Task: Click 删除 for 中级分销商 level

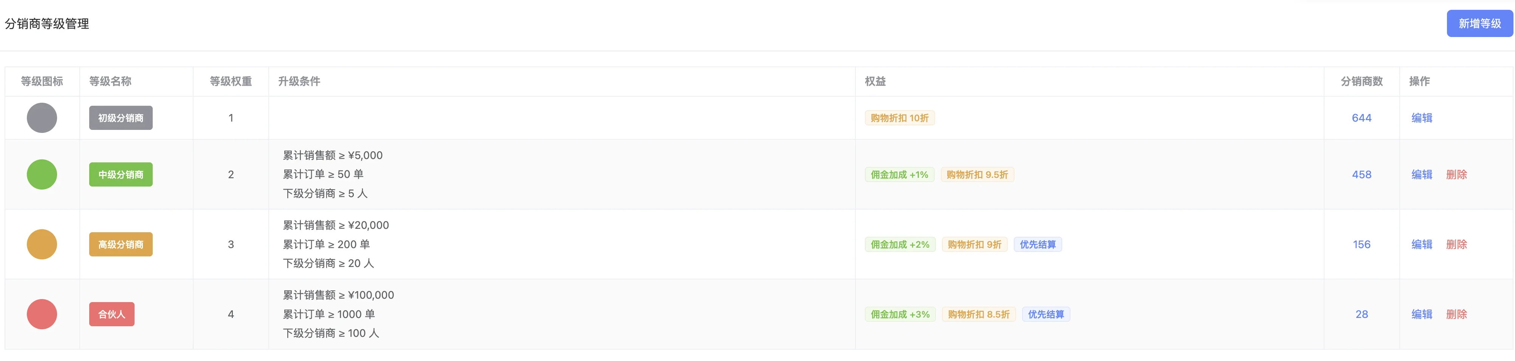Action: 1457,174
